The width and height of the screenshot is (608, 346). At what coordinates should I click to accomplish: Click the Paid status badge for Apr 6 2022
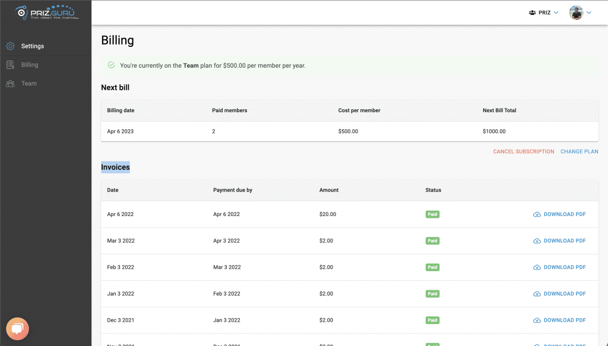(x=432, y=214)
